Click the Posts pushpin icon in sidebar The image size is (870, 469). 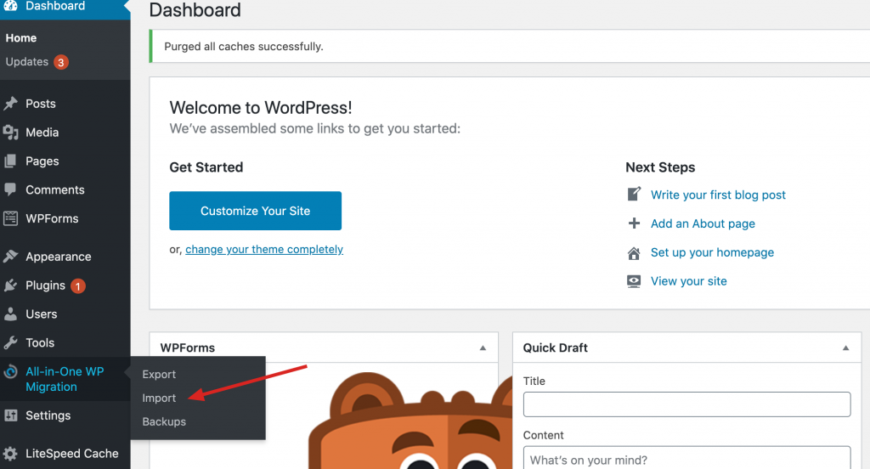point(11,104)
